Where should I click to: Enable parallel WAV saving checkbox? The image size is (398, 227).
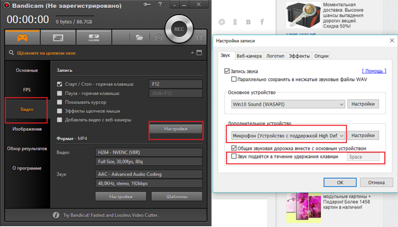click(234, 79)
